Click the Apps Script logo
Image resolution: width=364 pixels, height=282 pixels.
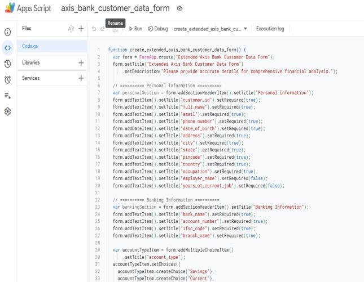point(10,8)
